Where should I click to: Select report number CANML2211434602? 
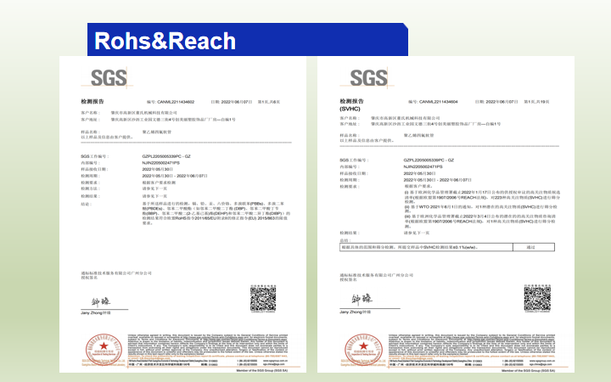pyautogui.click(x=176, y=102)
